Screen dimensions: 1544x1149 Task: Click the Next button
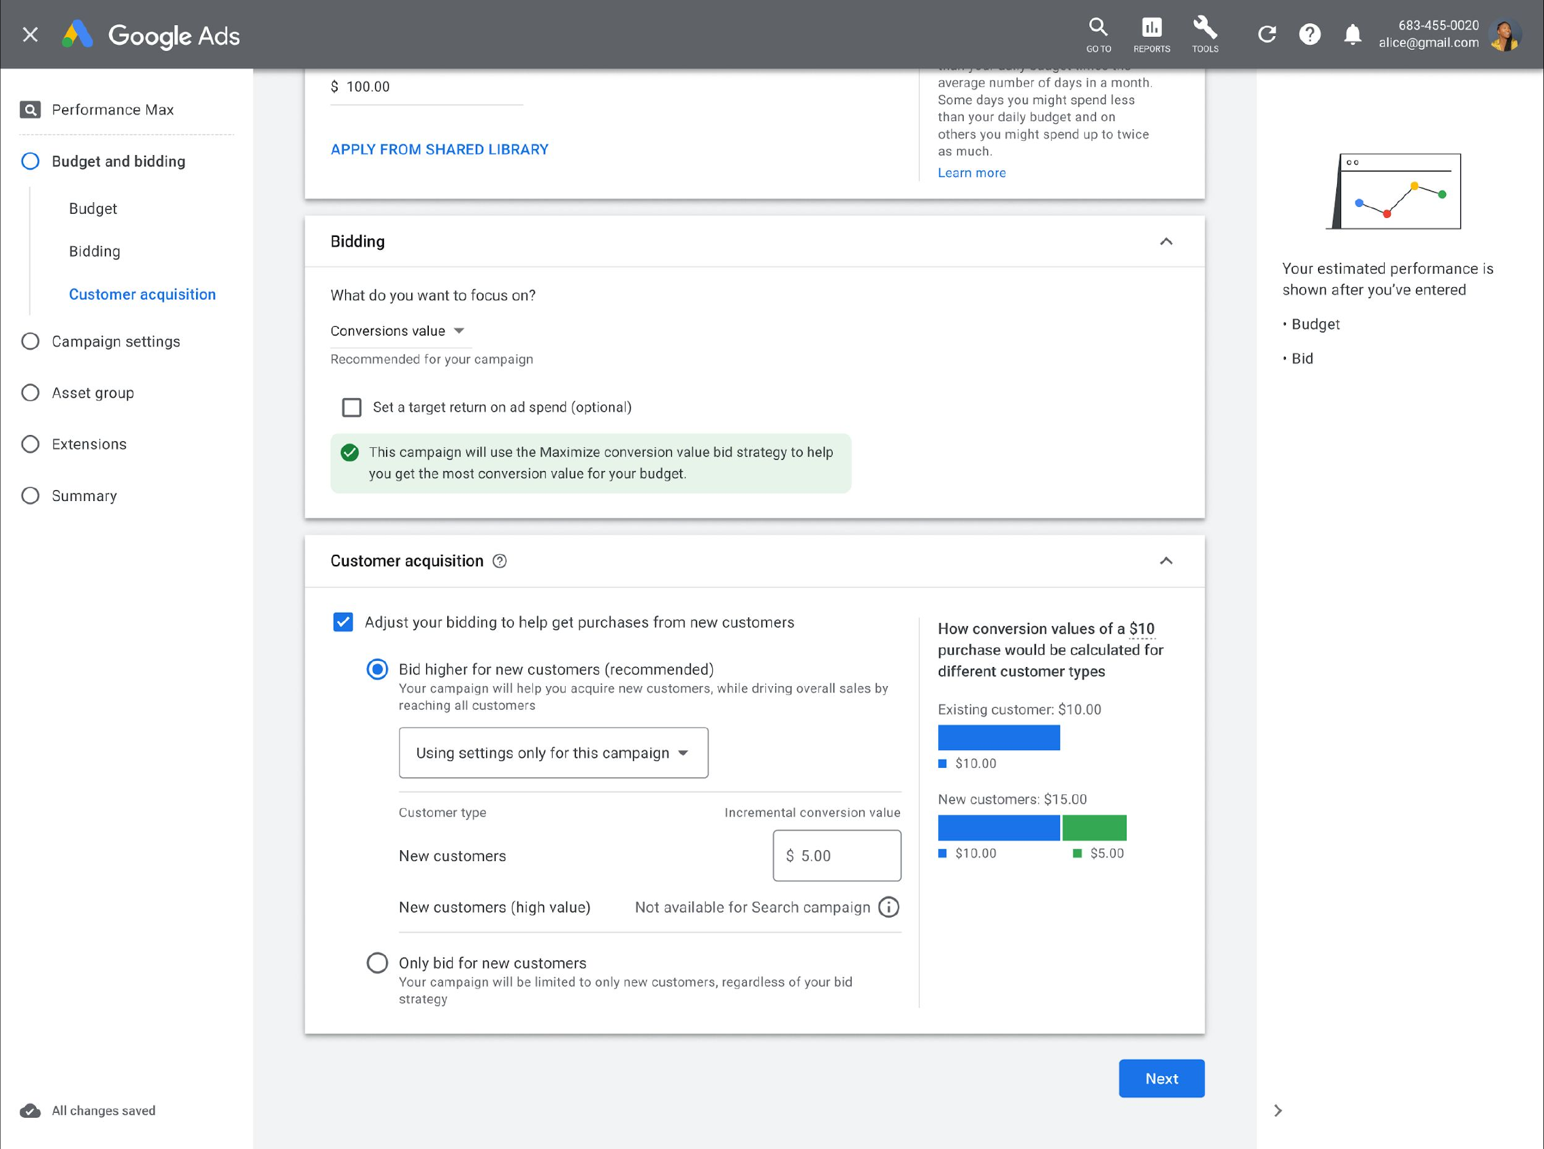pos(1161,1079)
